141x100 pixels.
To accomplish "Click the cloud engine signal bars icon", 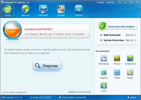I will [x=60, y=97].
